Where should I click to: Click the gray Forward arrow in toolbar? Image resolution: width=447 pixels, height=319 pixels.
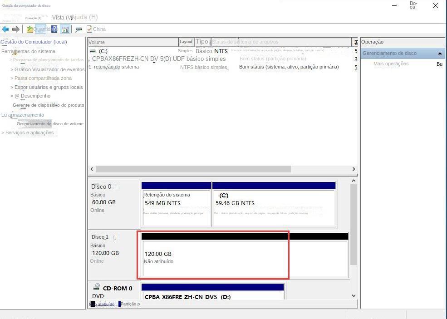(16, 29)
